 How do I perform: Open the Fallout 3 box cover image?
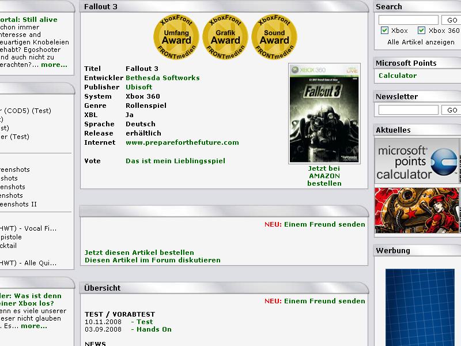point(324,114)
